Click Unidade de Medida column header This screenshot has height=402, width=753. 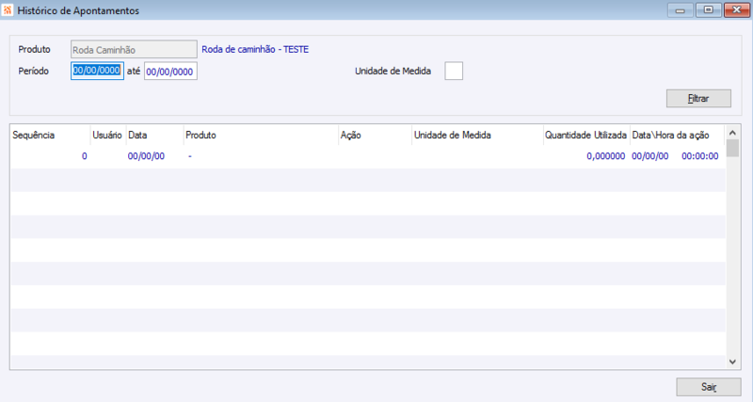coord(477,136)
